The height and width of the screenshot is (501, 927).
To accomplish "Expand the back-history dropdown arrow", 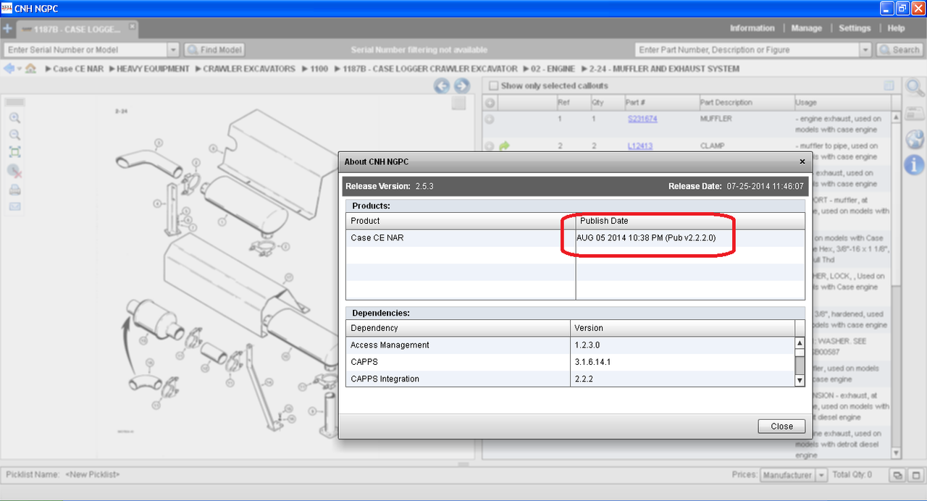I will point(18,70).
